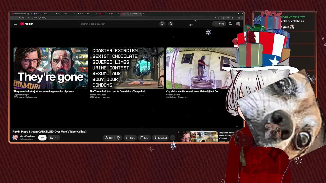Open the More Kazahana channel name link
326x183 pixels.
27,136
